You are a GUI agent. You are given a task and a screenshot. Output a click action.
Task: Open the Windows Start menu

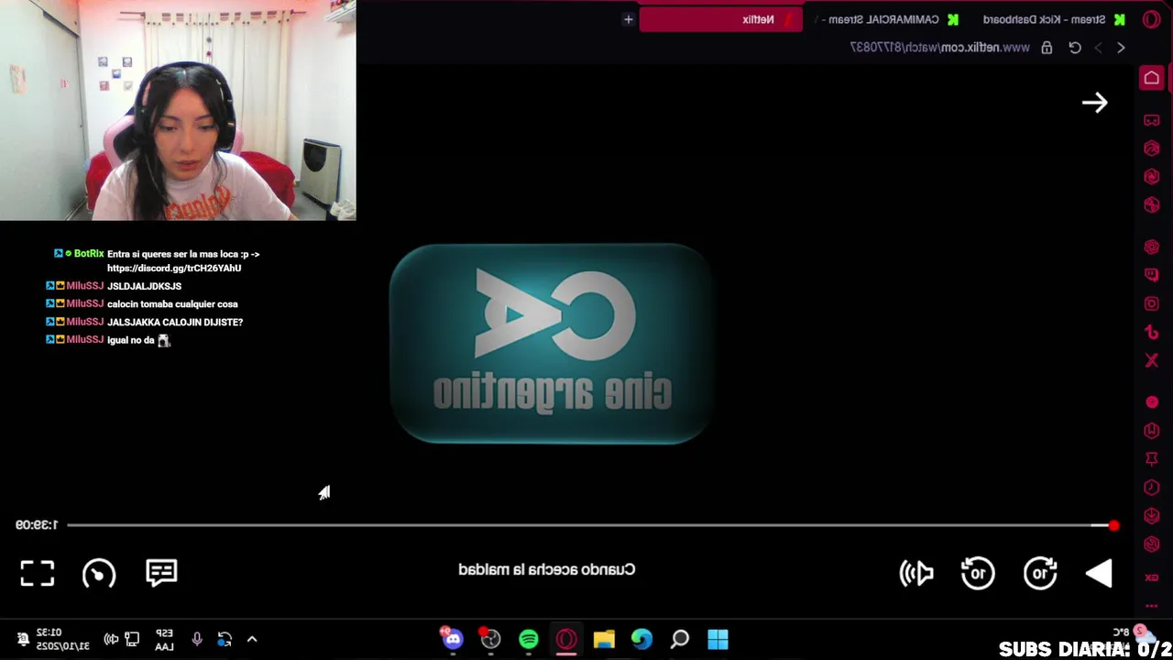(x=718, y=639)
